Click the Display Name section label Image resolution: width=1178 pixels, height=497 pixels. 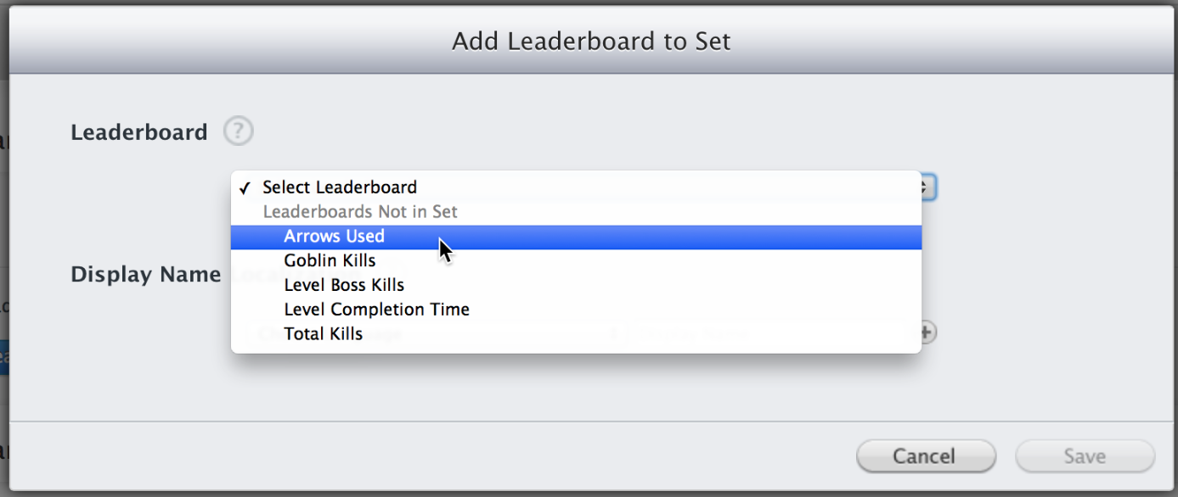(145, 275)
